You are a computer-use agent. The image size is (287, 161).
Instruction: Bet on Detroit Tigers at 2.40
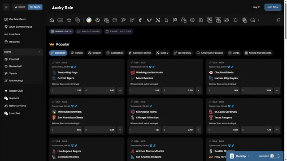point(100,90)
